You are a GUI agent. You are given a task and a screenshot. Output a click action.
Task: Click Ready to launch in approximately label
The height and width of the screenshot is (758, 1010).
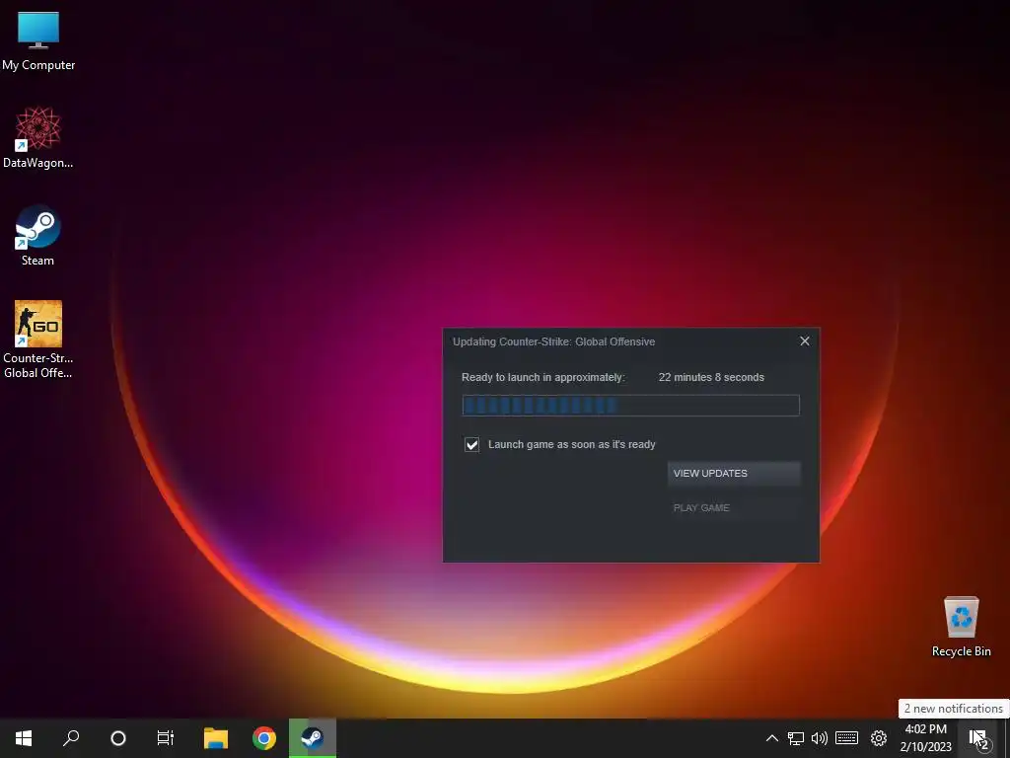(543, 377)
